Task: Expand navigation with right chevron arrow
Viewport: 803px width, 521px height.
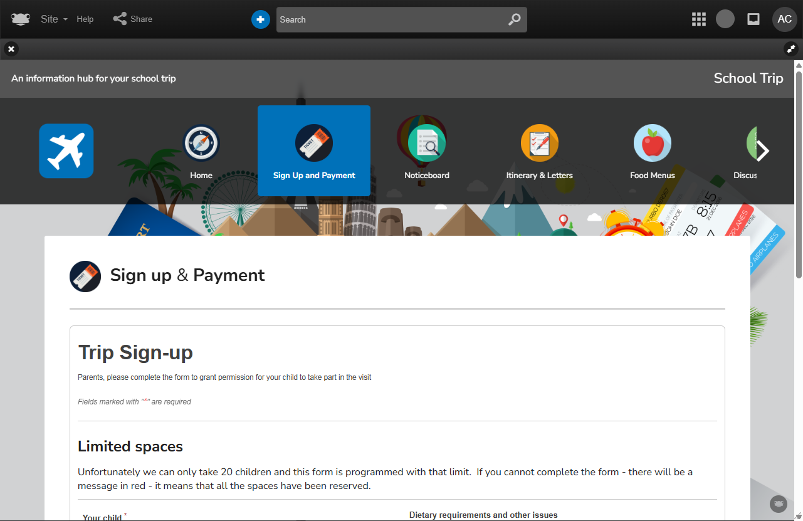Action: 762,150
